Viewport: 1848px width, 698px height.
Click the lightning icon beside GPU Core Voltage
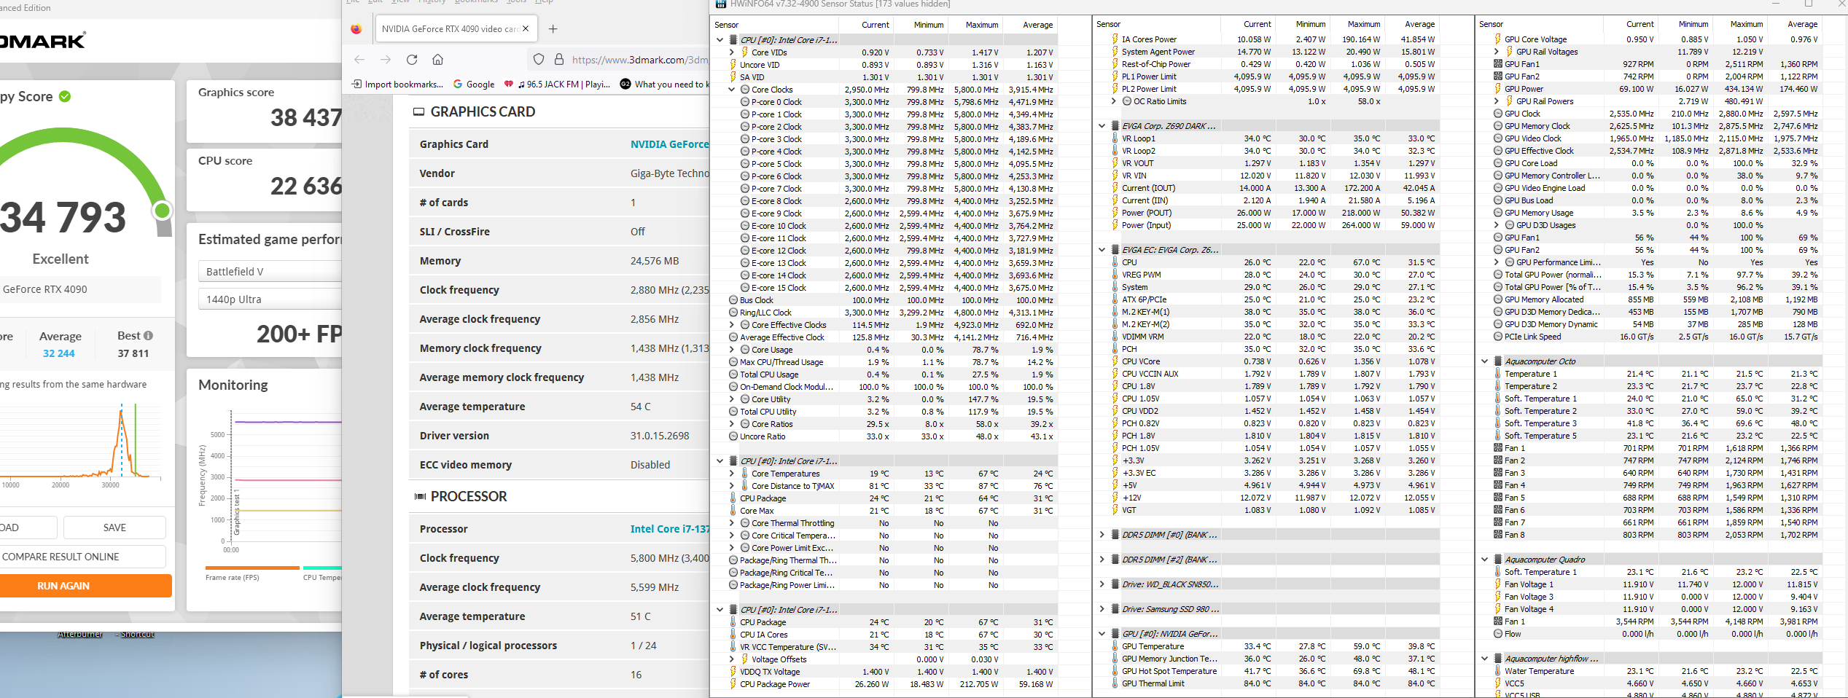pos(1498,39)
